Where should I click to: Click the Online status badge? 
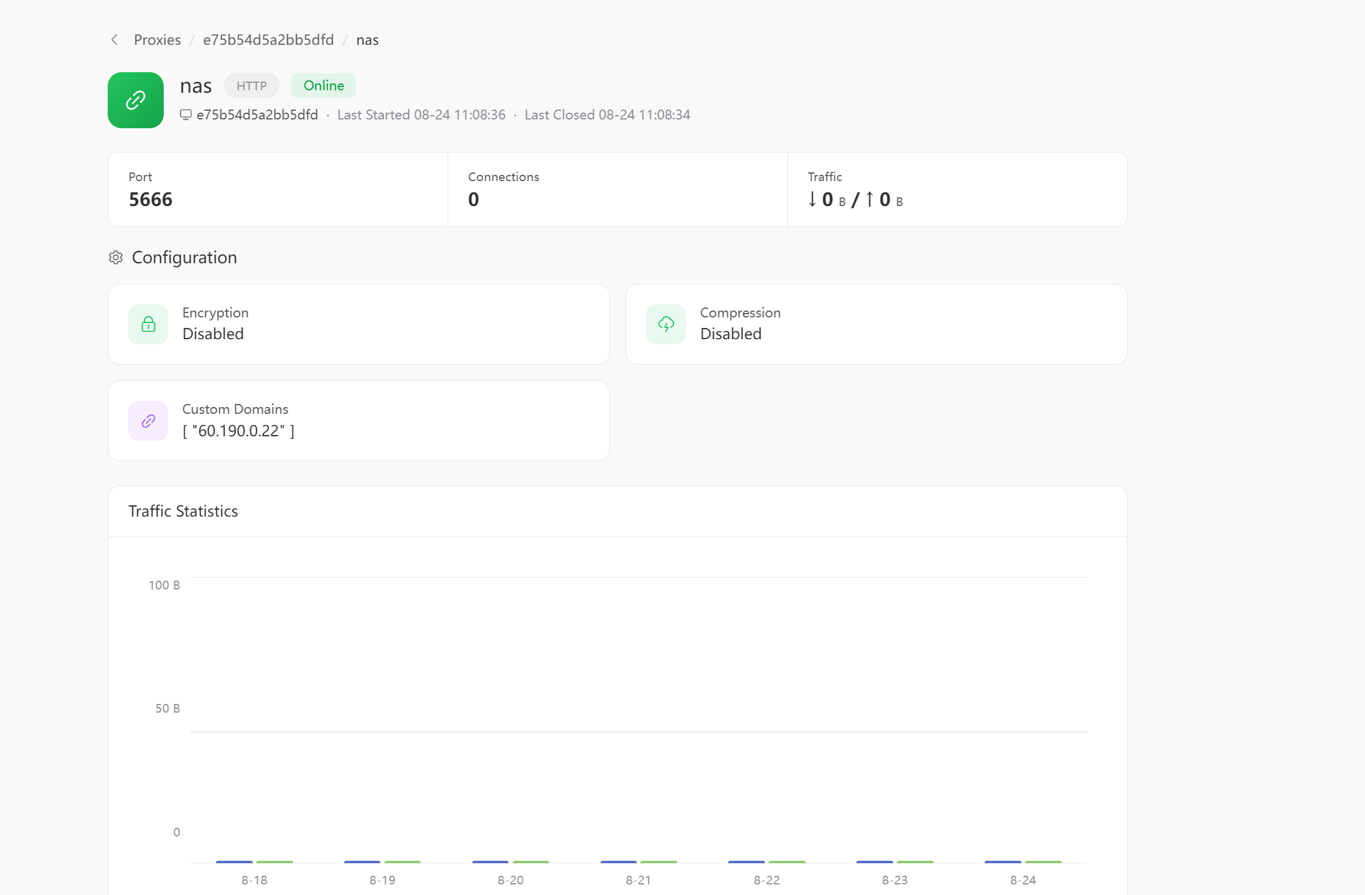pos(324,86)
